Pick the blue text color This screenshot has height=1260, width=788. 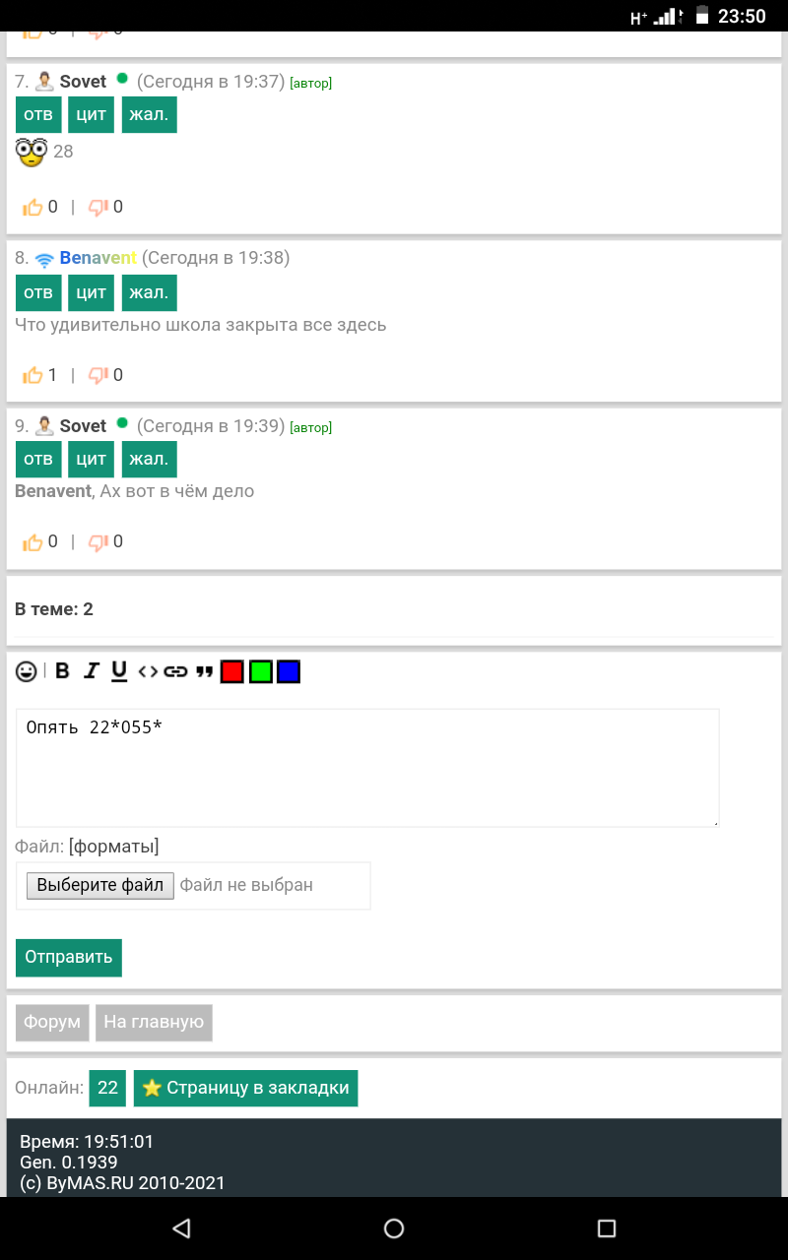289,671
